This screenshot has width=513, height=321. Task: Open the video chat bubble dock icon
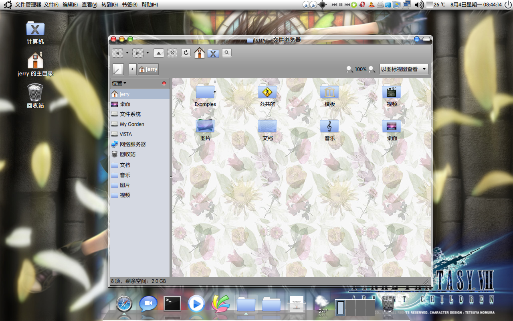pyautogui.click(x=148, y=304)
